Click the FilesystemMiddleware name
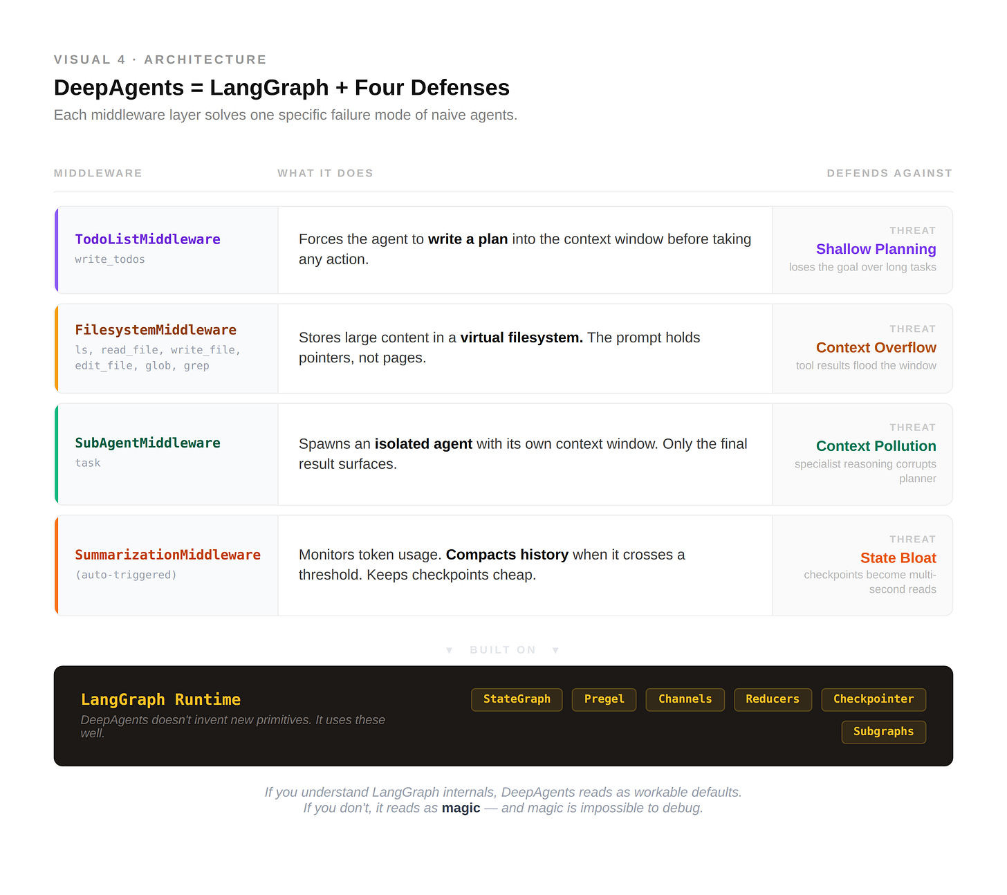This screenshot has height=895, width=1007. [156, 330]
